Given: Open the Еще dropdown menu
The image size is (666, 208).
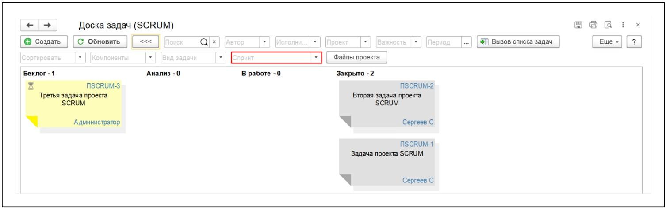Looking at the screenshot, I should pos(608,41).
